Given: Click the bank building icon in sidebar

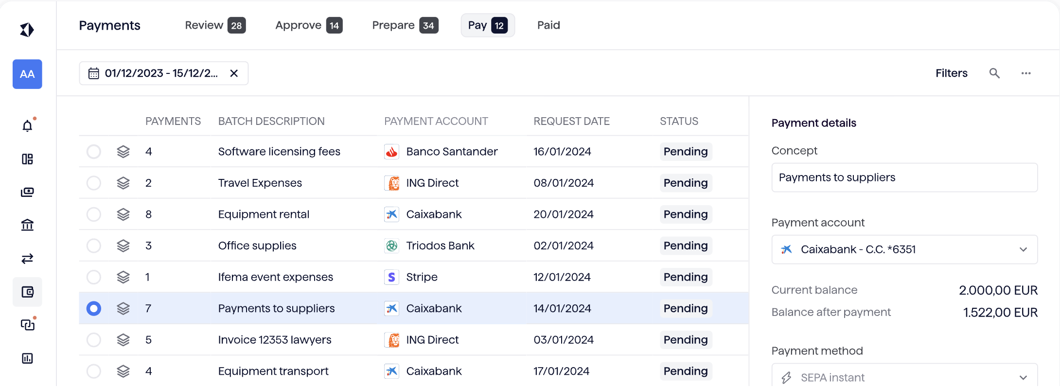Looking at the screenshot, I should tap(27, 225).
